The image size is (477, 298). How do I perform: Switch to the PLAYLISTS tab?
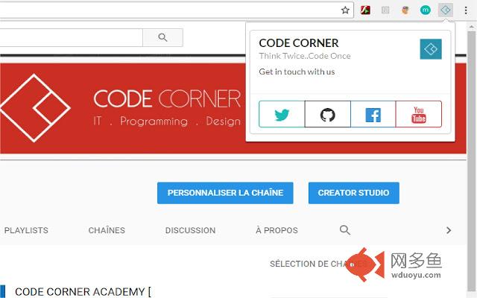point(26,230)
